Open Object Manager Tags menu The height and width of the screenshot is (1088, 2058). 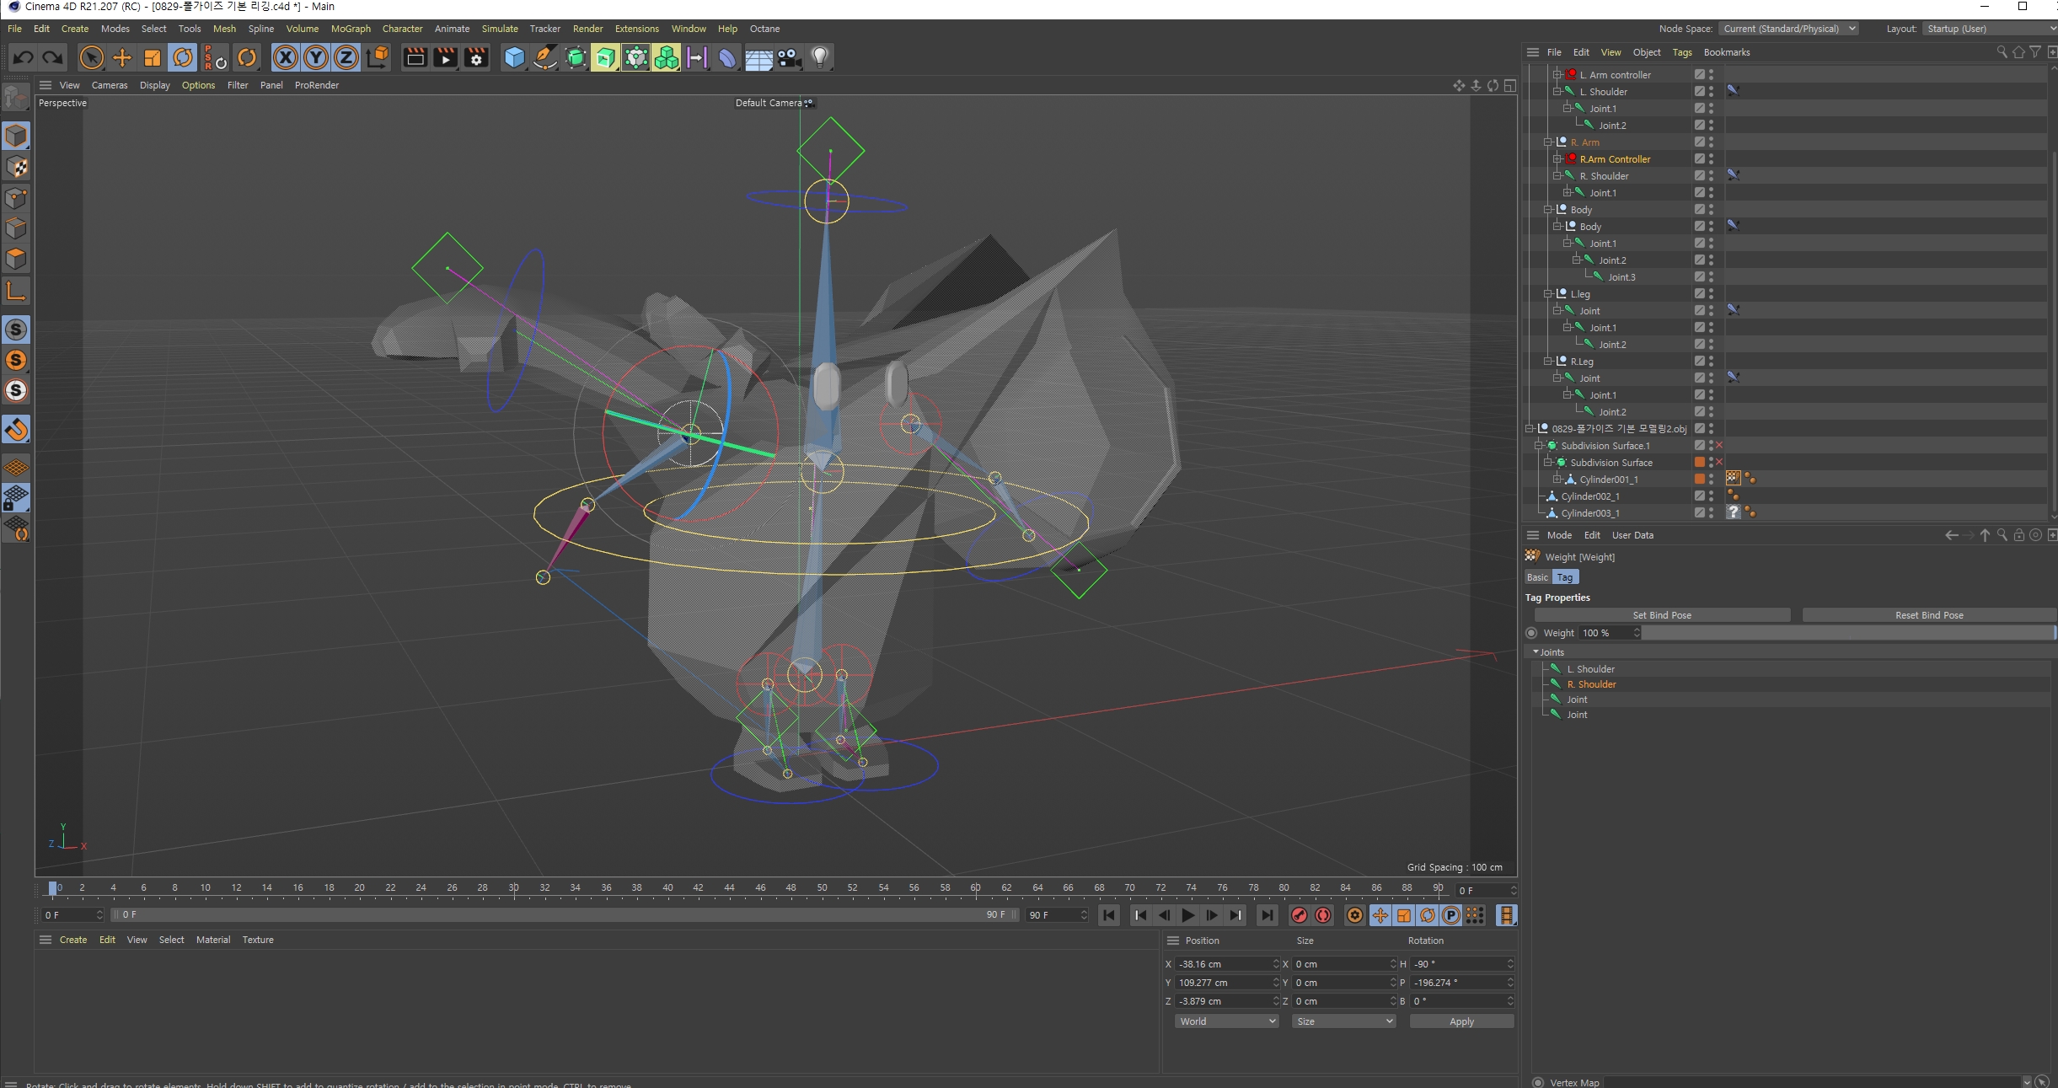point(1681,52)
